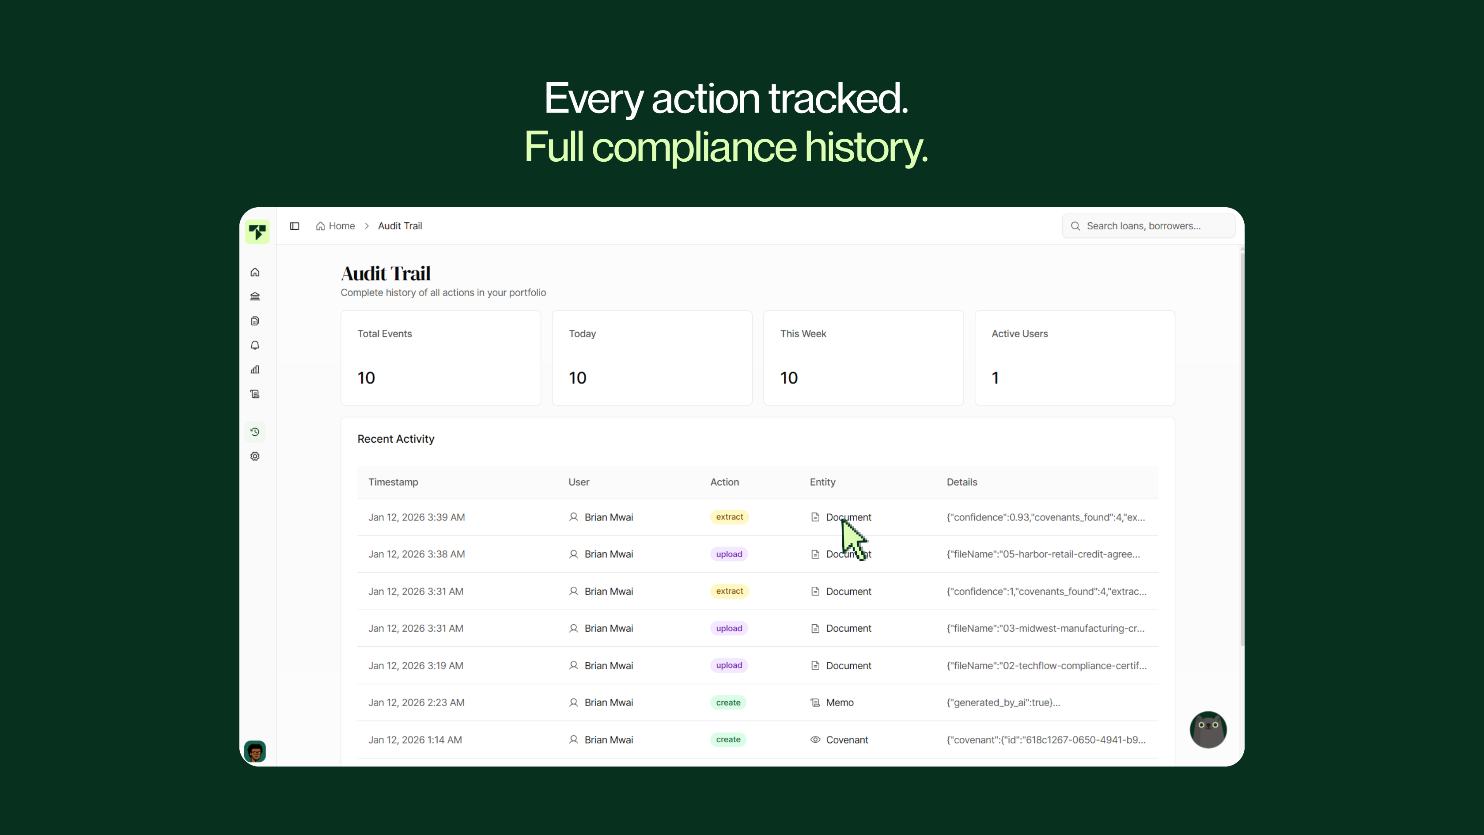Click the Timestamp column header

(x=394, y=482)
